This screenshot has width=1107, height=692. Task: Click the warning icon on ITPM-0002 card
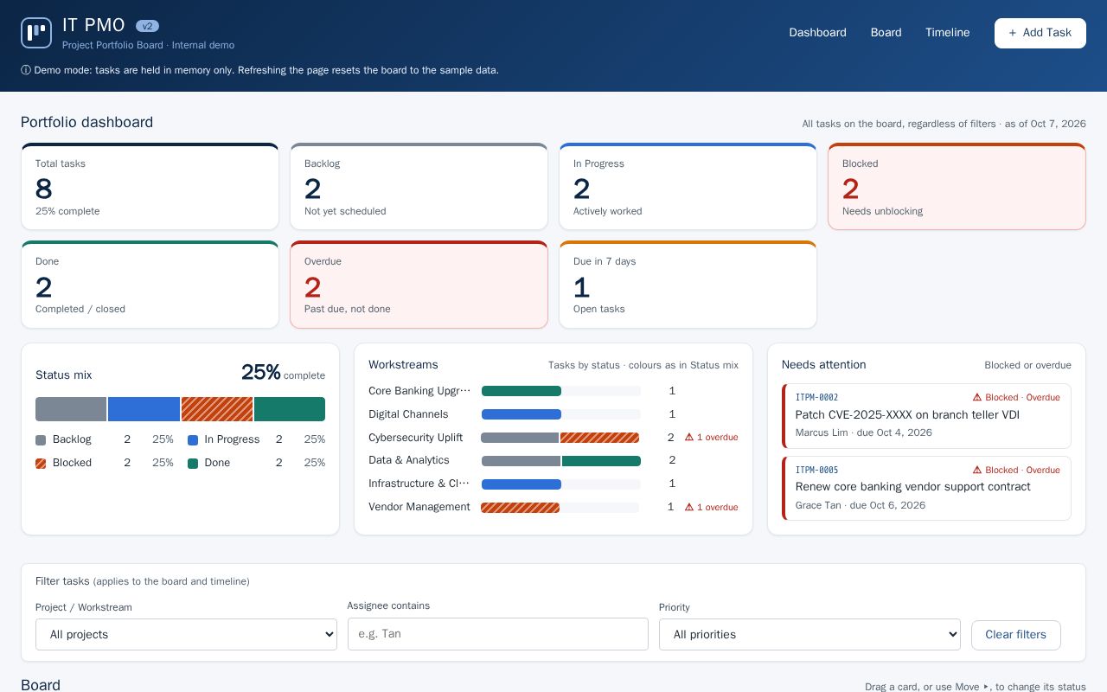coord(977,398)
